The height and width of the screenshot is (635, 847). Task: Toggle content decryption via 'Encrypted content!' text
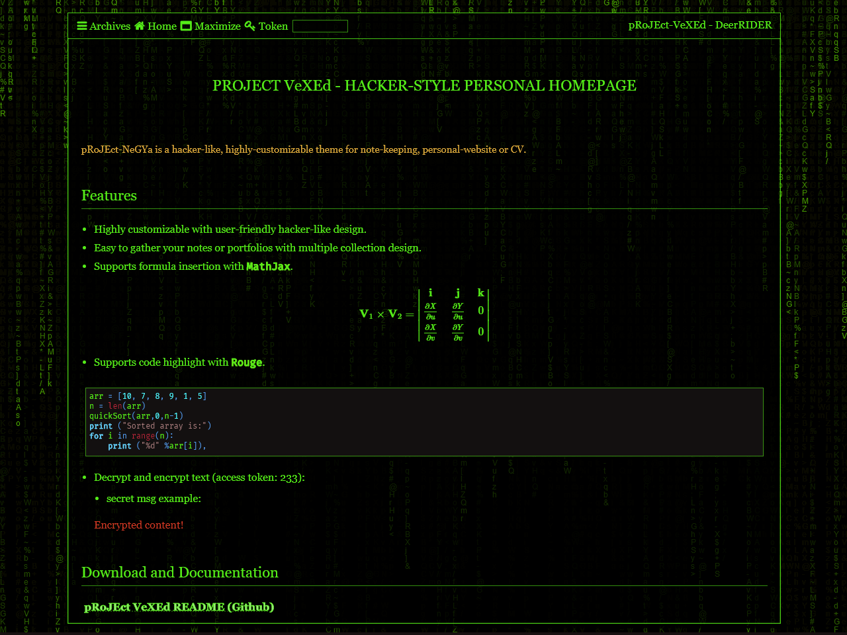138,525
